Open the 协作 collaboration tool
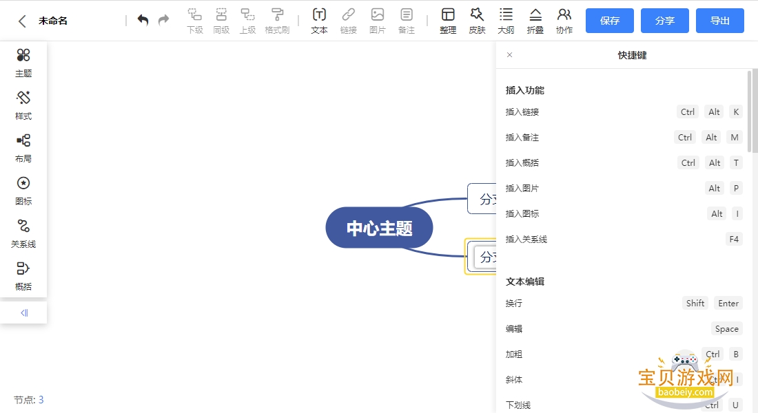 point(564,21)
